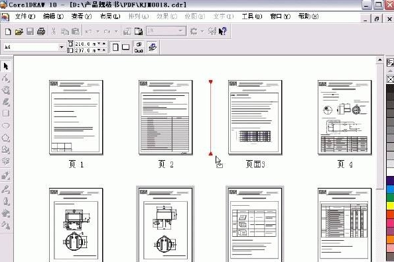Select the 页面3 page thumbnail
Screen dimensions: 394x262
[255, 117]
